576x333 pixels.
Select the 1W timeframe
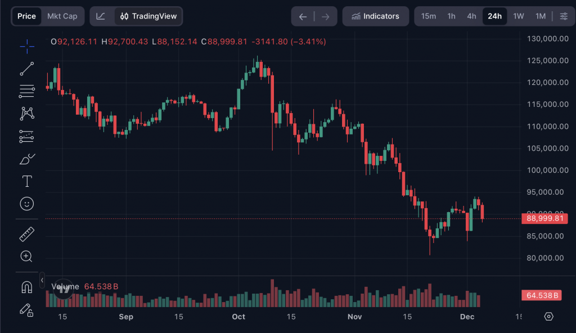tap(519, 16)
